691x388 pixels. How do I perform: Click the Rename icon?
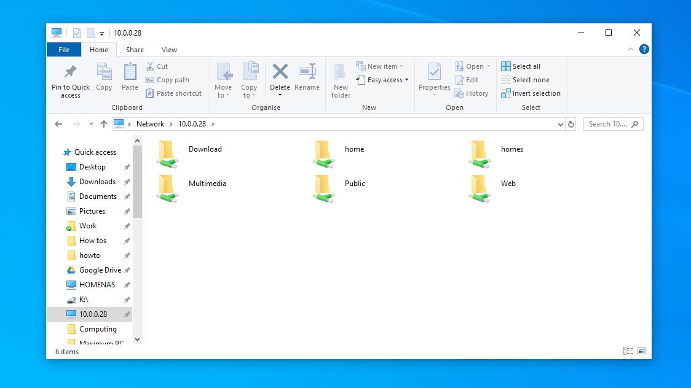tap(307, 79)
